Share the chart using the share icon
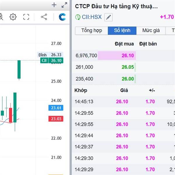The image size is (175, 175). pos(44,17)
